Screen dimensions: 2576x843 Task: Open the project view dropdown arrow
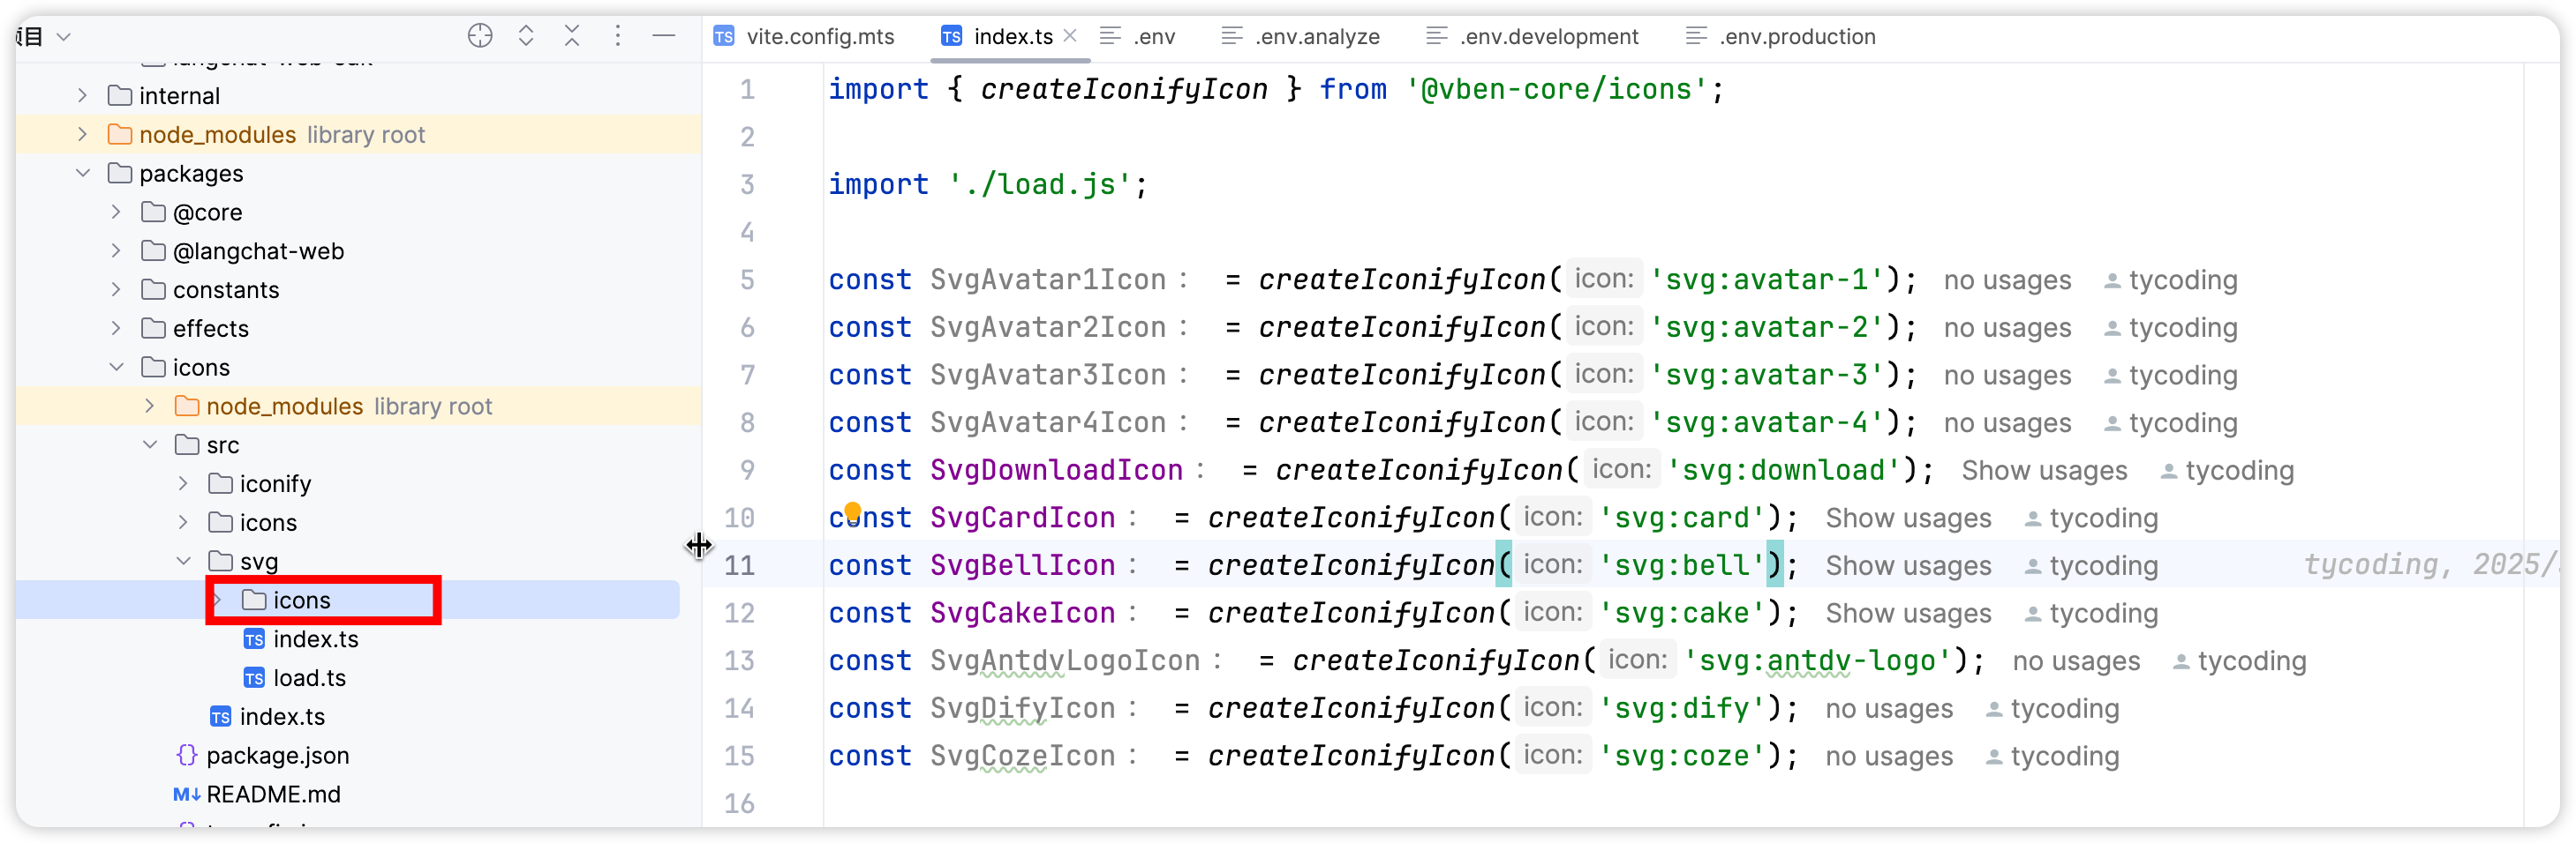64,37
